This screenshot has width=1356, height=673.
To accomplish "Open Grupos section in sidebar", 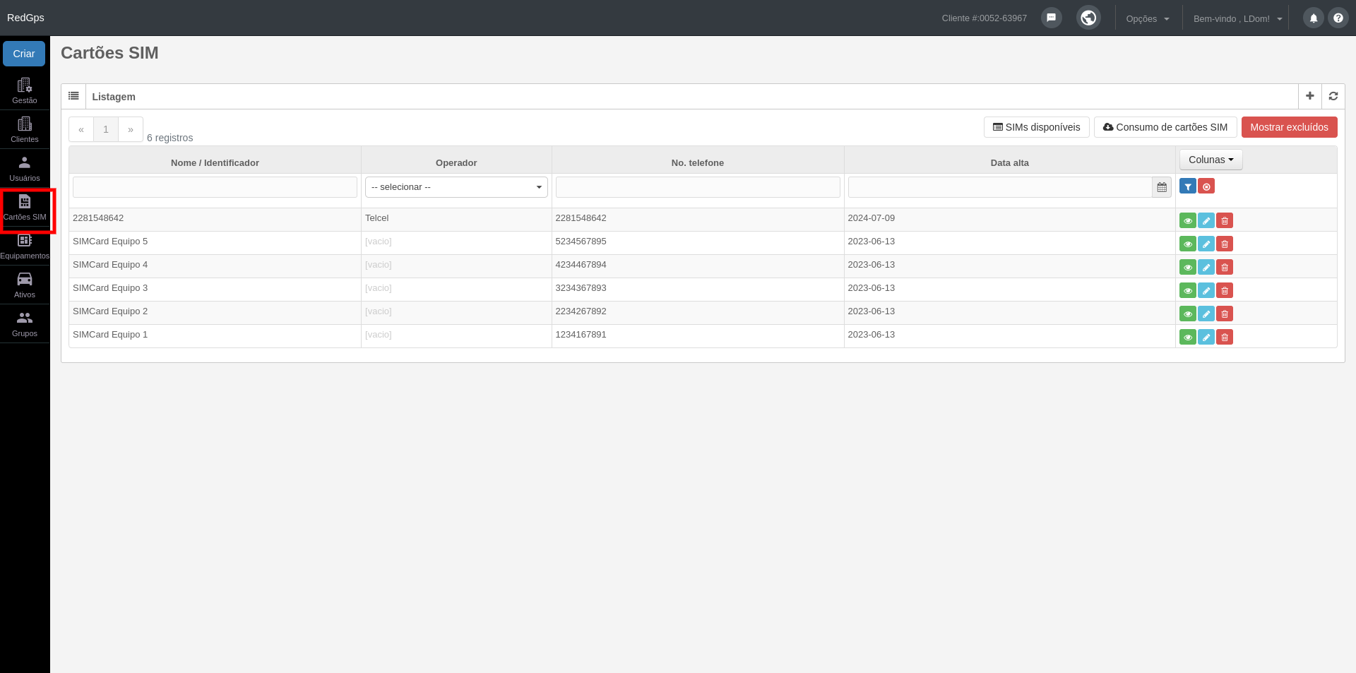I will tap(25, 323).
